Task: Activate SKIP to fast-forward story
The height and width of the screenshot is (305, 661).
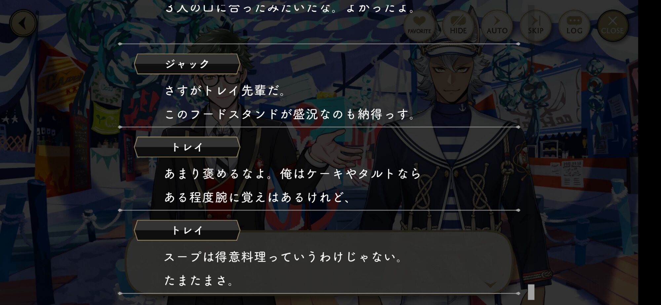Action: 535,25
